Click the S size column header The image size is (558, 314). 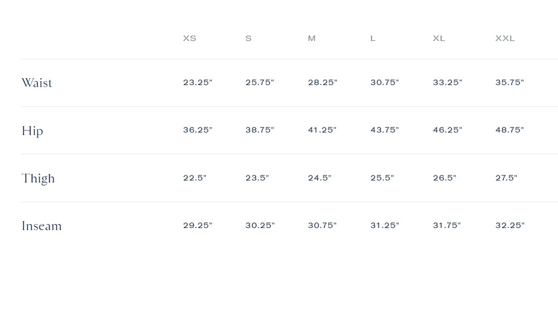[248, 38]
